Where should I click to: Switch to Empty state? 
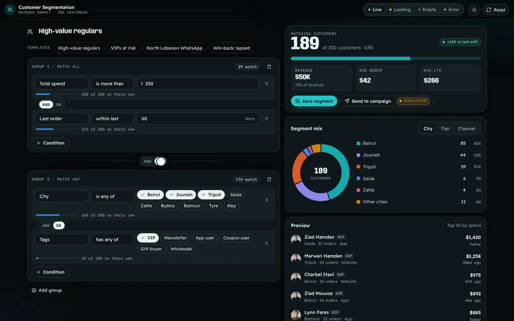click(427, 9)
